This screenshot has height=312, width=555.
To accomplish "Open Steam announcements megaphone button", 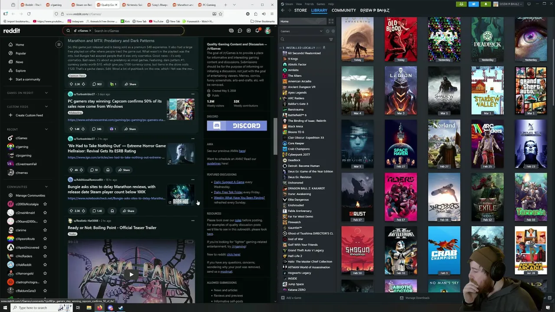I will [473, 4].
